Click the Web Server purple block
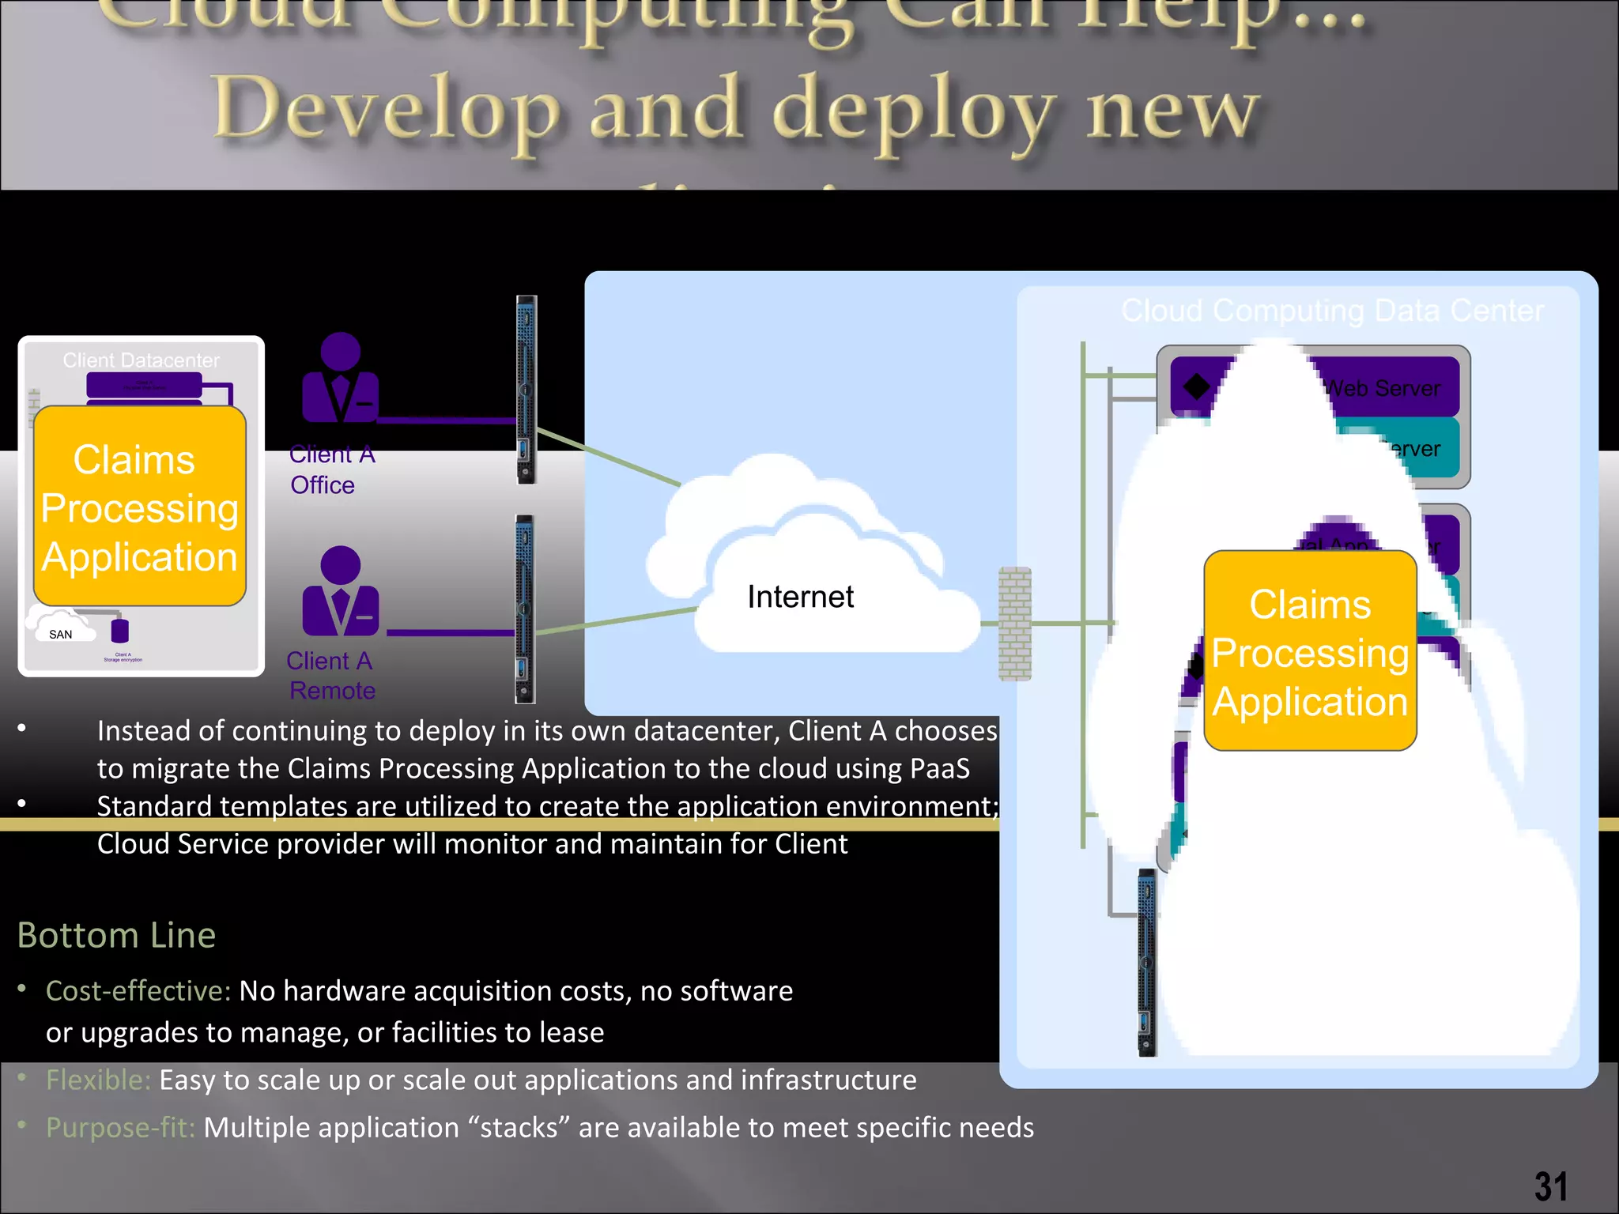 (1315, 386)
